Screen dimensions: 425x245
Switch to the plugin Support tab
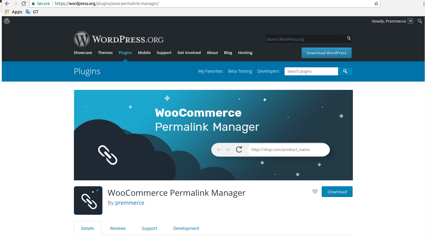pos(149,228)
